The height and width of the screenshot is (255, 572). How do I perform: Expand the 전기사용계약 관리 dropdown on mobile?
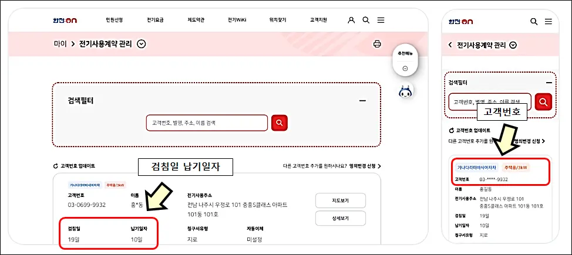(513, 45)
